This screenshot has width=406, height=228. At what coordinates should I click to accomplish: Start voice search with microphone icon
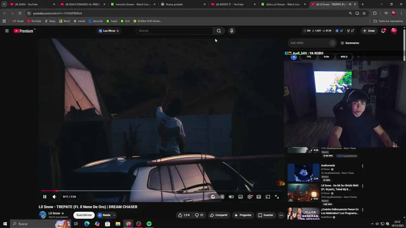coord(232,31)
